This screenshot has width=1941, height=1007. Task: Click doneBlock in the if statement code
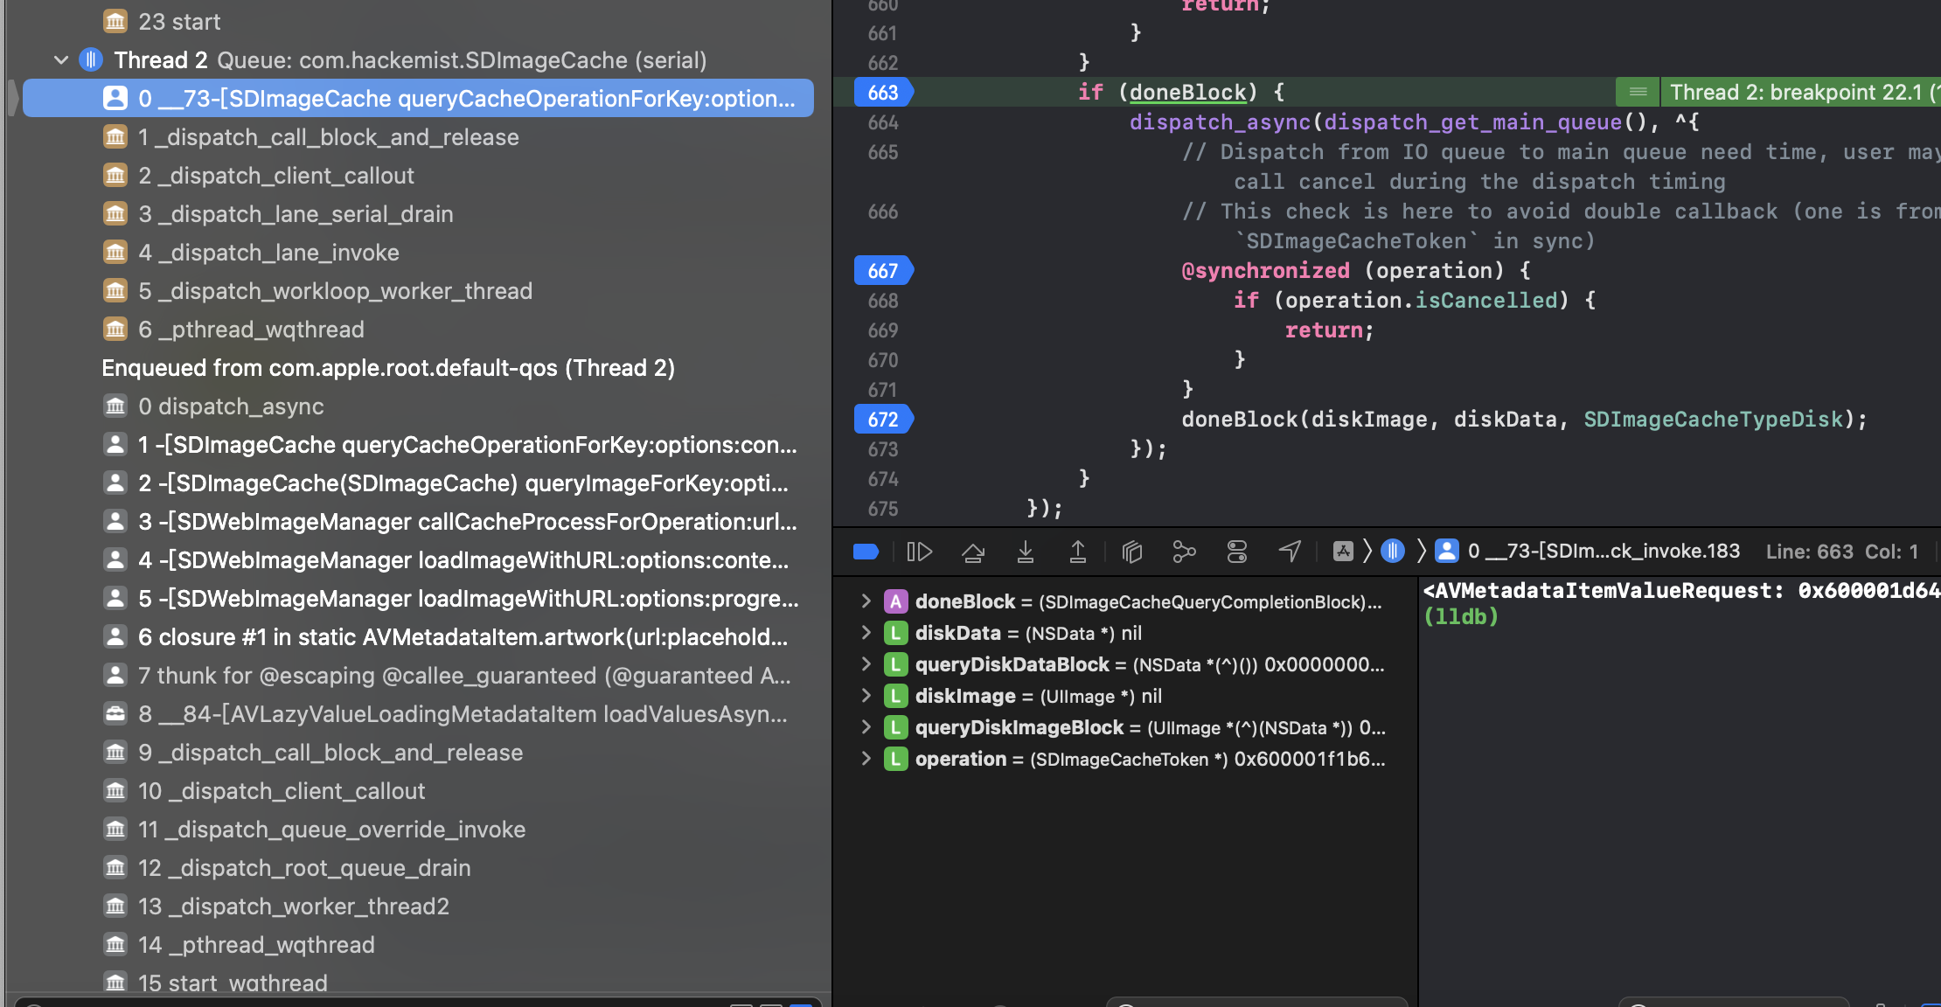pyautogui.click(x=1187, y=93)
